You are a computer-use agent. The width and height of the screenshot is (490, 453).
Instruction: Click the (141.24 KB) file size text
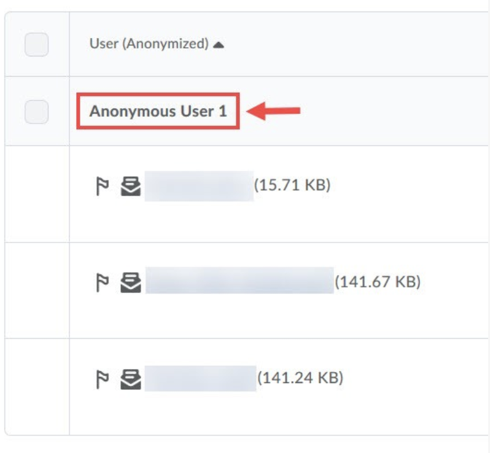(x=300, y=377)
